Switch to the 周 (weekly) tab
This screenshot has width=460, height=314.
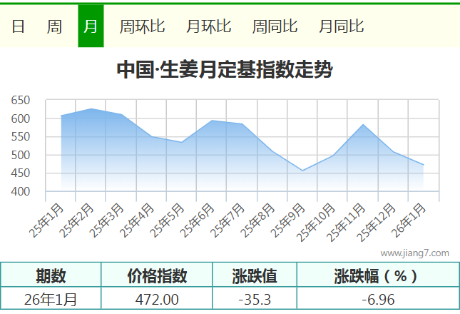54,26
